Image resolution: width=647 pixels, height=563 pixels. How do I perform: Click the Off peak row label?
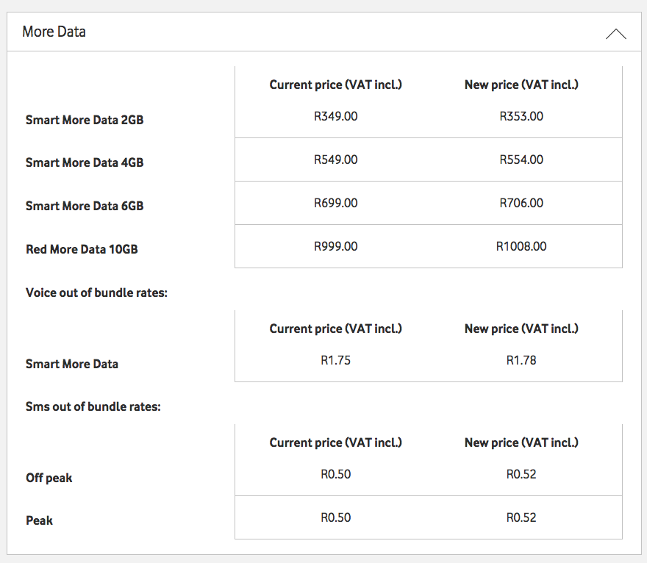point(49,478)
